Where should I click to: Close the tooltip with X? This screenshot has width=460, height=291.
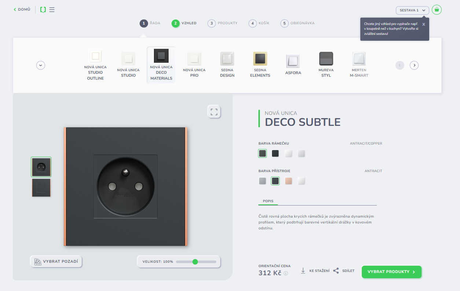(423, 24)
